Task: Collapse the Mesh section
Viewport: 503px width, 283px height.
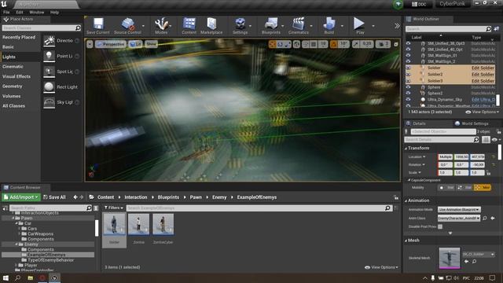Action: (406, 241)
